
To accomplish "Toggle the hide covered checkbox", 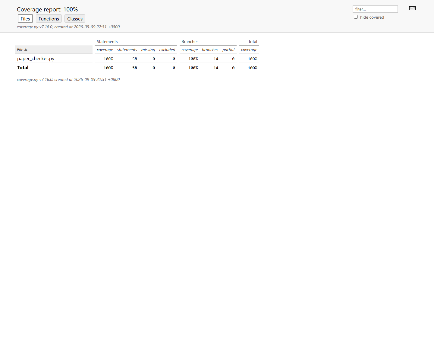I will [x=356, y=17].
